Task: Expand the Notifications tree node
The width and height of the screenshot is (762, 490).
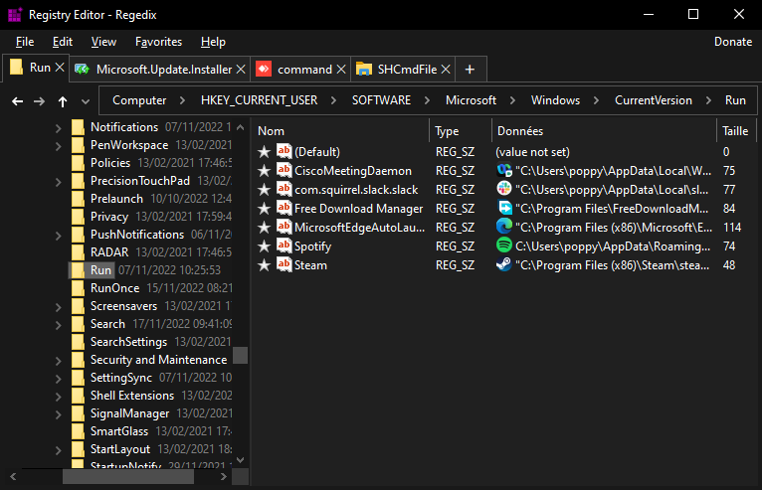Action: click(59, 128)
